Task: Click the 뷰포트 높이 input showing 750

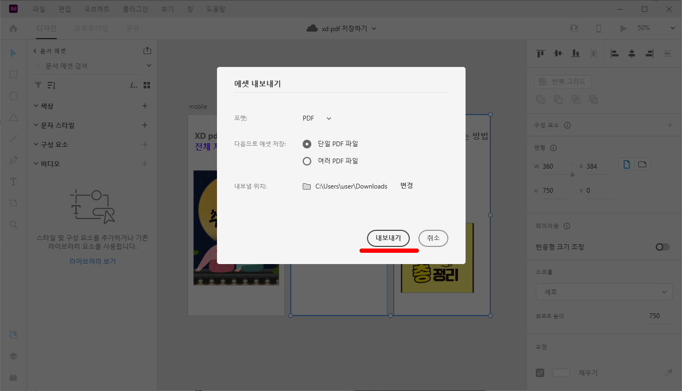Action: coord(654,315)
